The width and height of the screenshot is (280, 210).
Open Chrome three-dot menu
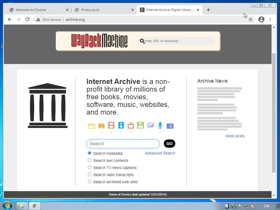tap(270, 19)
